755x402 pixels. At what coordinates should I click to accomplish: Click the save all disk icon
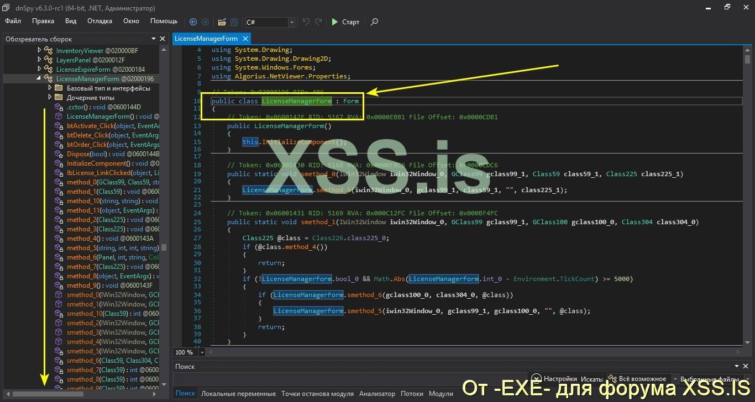234,22
